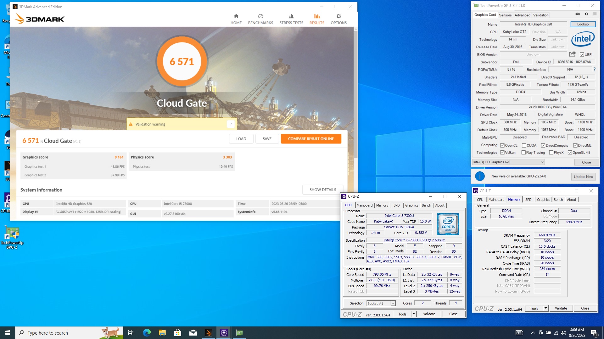Toggle the PhysX checkbox
Viewport: 604px width, 339px height.
tap(551, 153)
